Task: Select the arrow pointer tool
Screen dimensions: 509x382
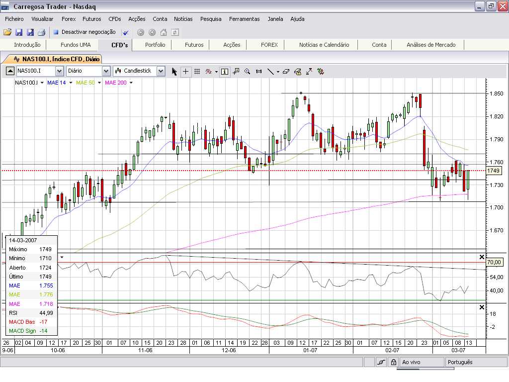Action: click(174, 72)
